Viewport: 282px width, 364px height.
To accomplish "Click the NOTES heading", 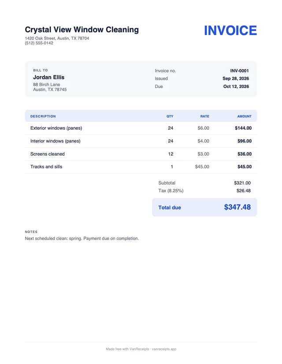I will (31, 232).
